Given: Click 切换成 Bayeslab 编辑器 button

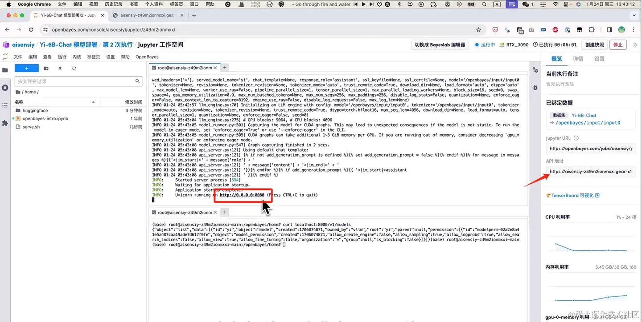Looking at the screenshot, I should (440, 44).
